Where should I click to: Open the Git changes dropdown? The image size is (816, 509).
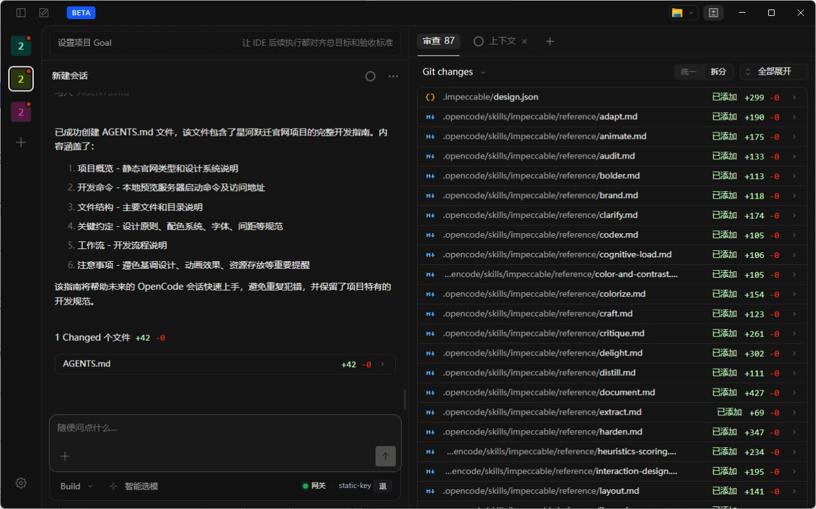[454, 72]
